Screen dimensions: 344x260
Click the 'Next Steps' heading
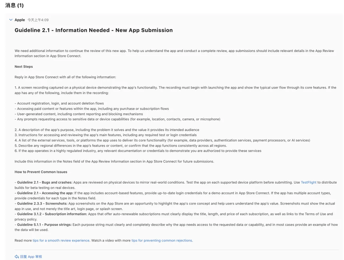(24, 67)
